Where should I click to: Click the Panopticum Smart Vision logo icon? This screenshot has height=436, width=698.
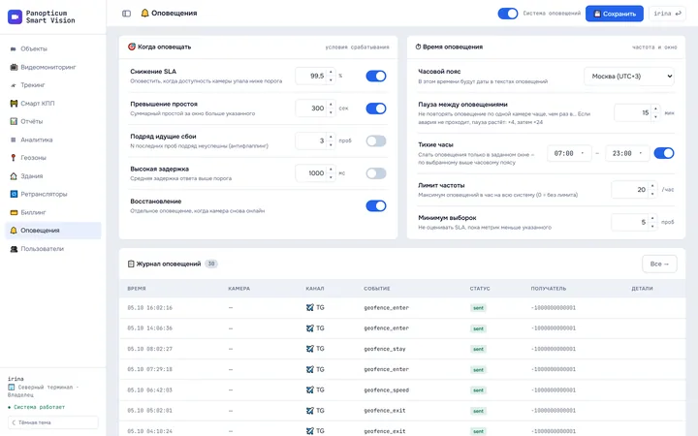point(15,16)
